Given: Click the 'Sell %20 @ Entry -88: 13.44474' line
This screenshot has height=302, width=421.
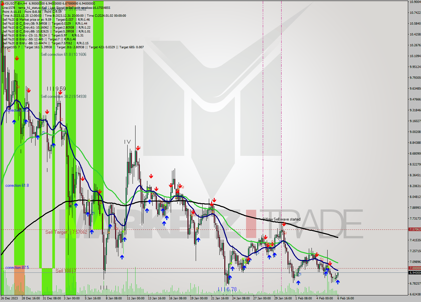Looking at the screenshot, I should pos(45,43).
